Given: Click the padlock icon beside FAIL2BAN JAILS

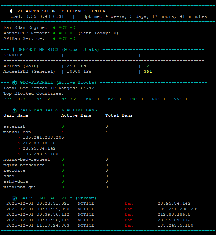Looking at the screenshot, I should pos(14,110).
